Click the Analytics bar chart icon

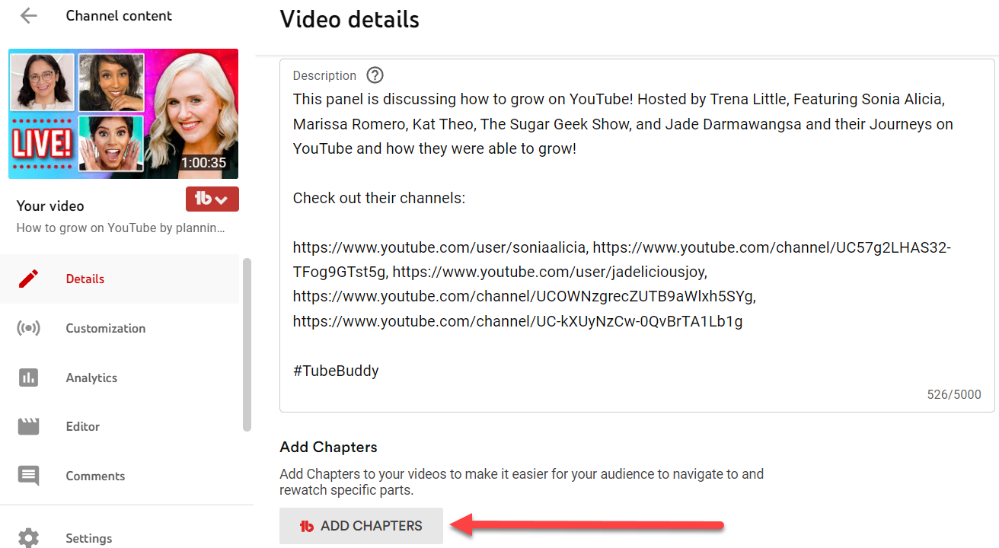pyautogui.click(x=28, y=378)
